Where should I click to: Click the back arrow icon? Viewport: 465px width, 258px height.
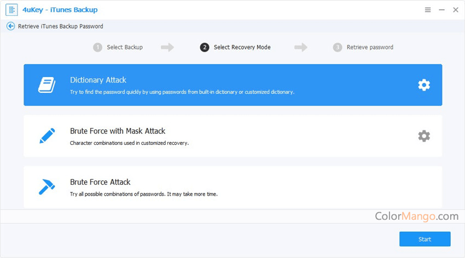coord(10,26)
